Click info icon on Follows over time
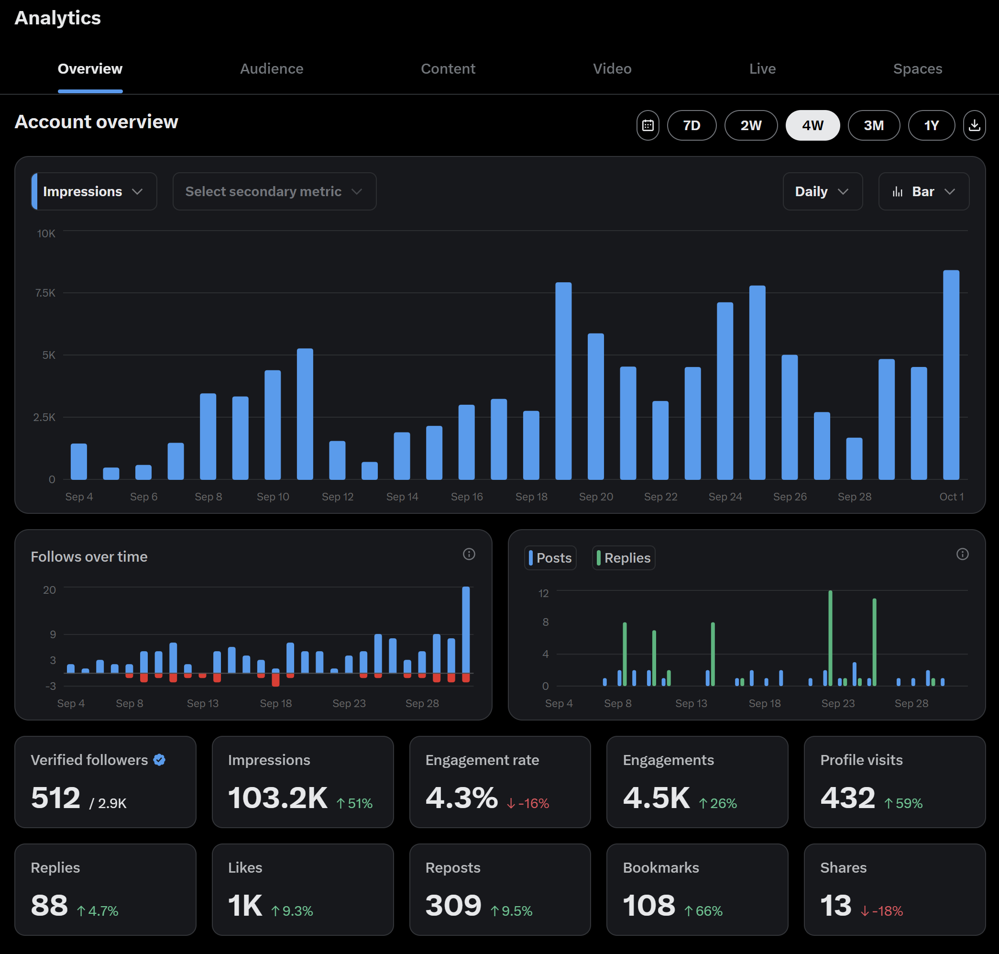Viewport: 999px width, 954px height. [468, 554]
